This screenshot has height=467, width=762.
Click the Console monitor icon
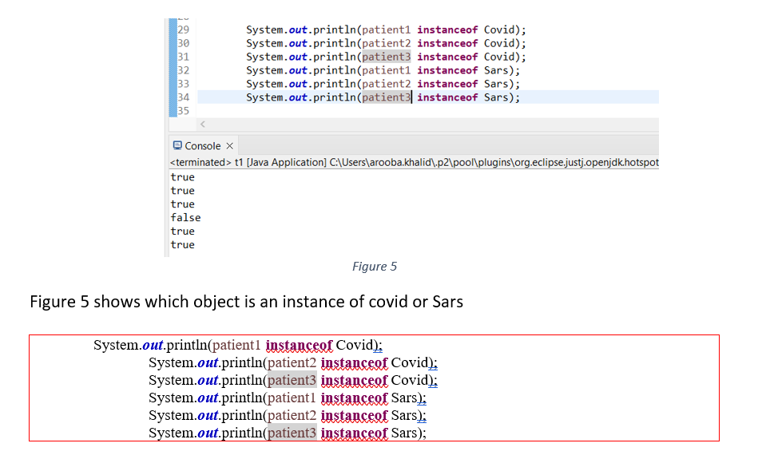click(x=177, y=145)
